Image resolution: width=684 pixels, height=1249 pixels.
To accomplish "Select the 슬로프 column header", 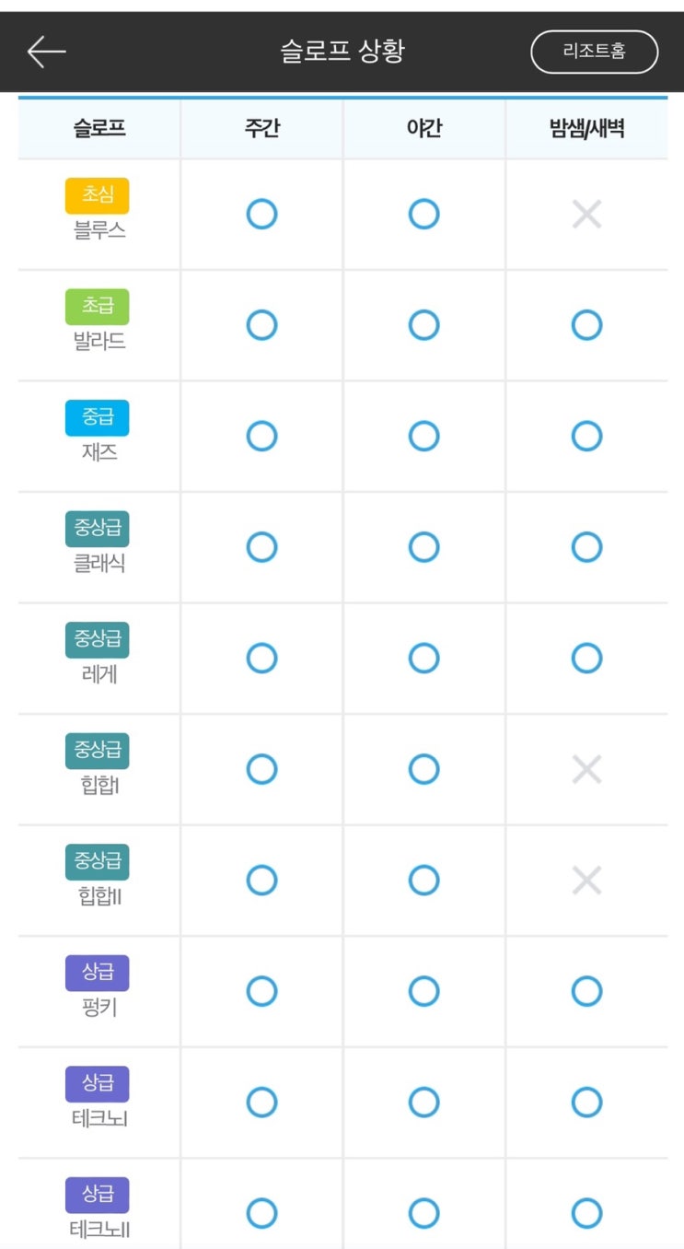I will pyautogui.click(x=99, y=128).
